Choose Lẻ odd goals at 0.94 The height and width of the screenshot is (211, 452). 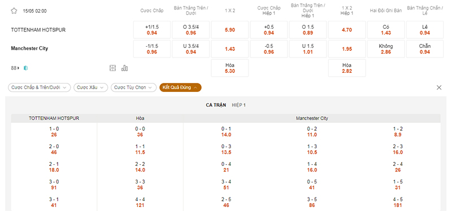425,30
